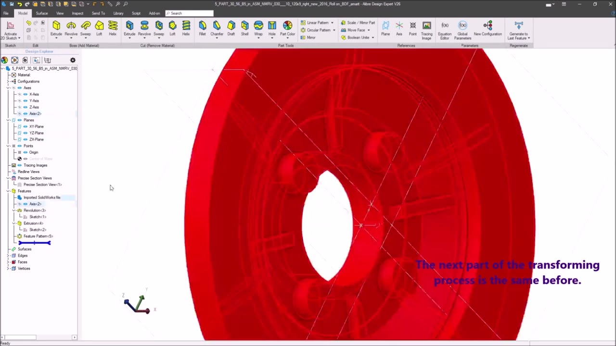This screenshot has height=346, width=616.
Task: Click the blue dogbone feature marker
Action: [x=34, y=243]
